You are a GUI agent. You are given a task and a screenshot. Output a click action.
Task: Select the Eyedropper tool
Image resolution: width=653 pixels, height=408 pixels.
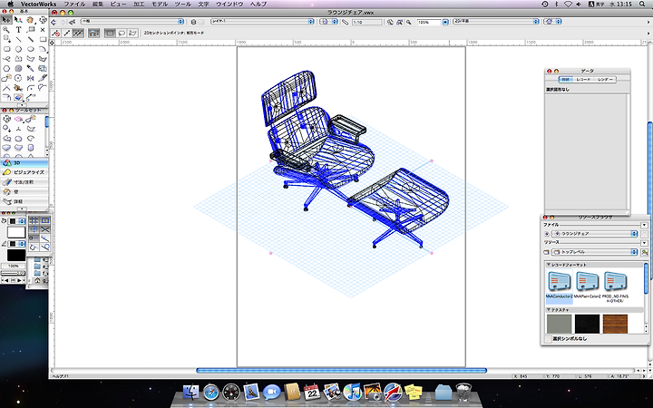[31, 68]
